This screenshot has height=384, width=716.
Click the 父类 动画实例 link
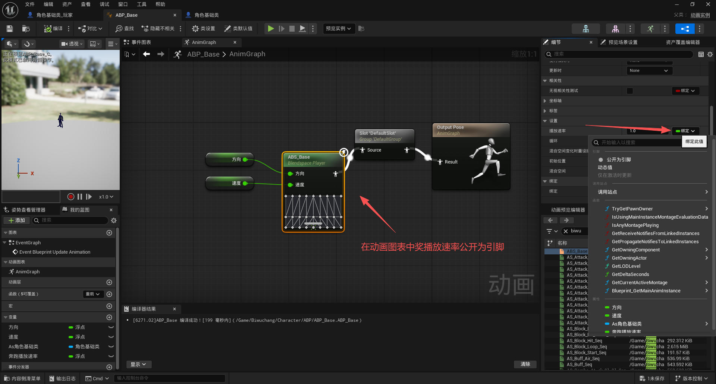pyautogui.click(x=700, y=15)
